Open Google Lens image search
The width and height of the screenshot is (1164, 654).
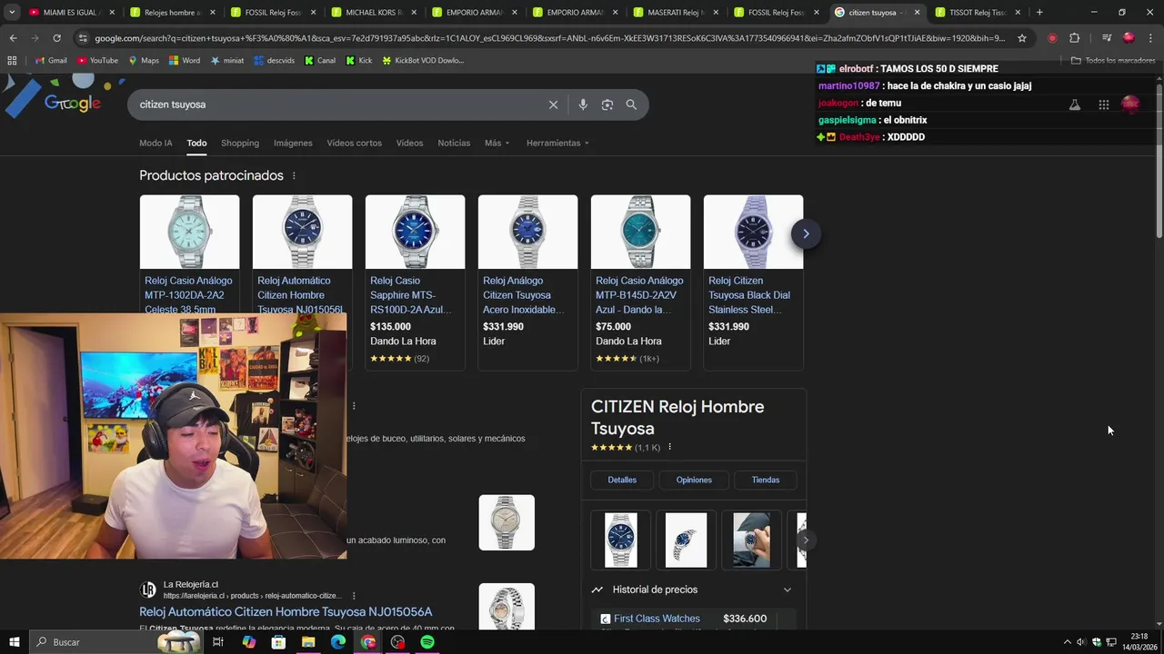[607, 104]
